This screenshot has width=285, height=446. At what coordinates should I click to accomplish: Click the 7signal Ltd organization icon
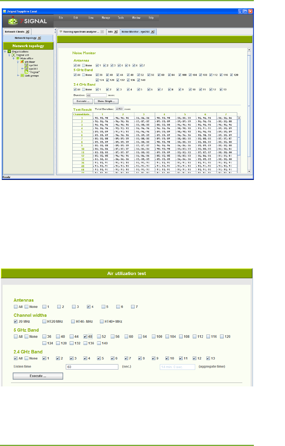click(x=14, y=55)
